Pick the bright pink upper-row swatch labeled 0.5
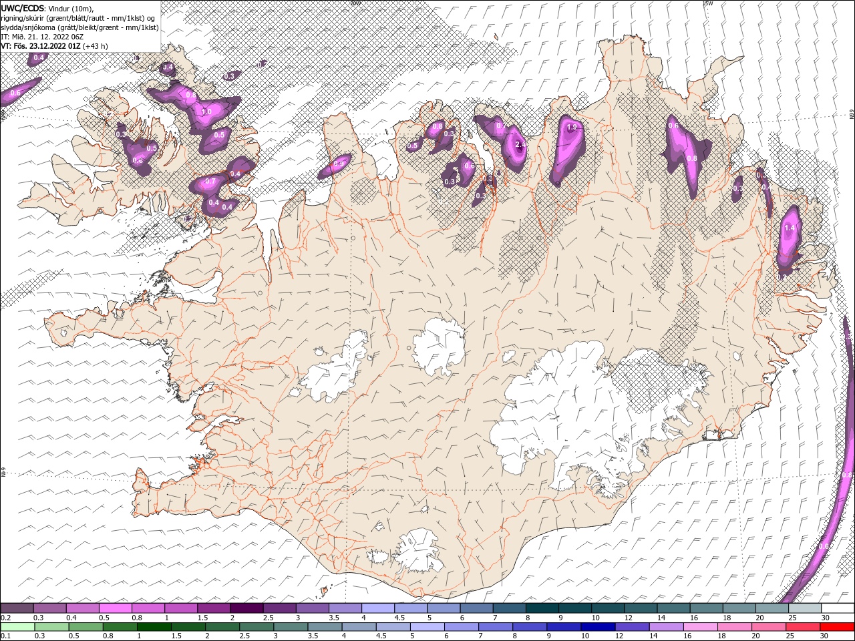The image size is (855, 641). (x=116, y=608)
